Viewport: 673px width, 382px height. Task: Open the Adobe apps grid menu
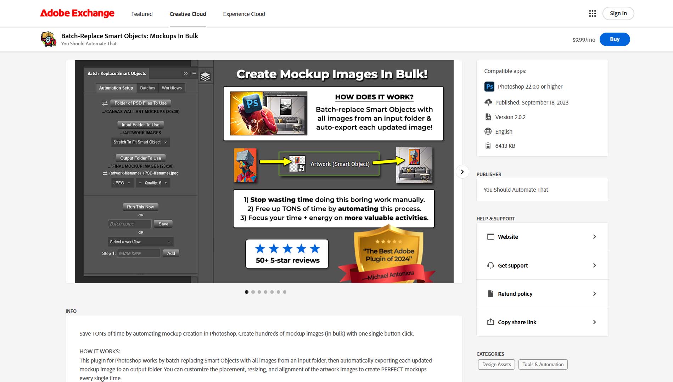tap(592, 13)
